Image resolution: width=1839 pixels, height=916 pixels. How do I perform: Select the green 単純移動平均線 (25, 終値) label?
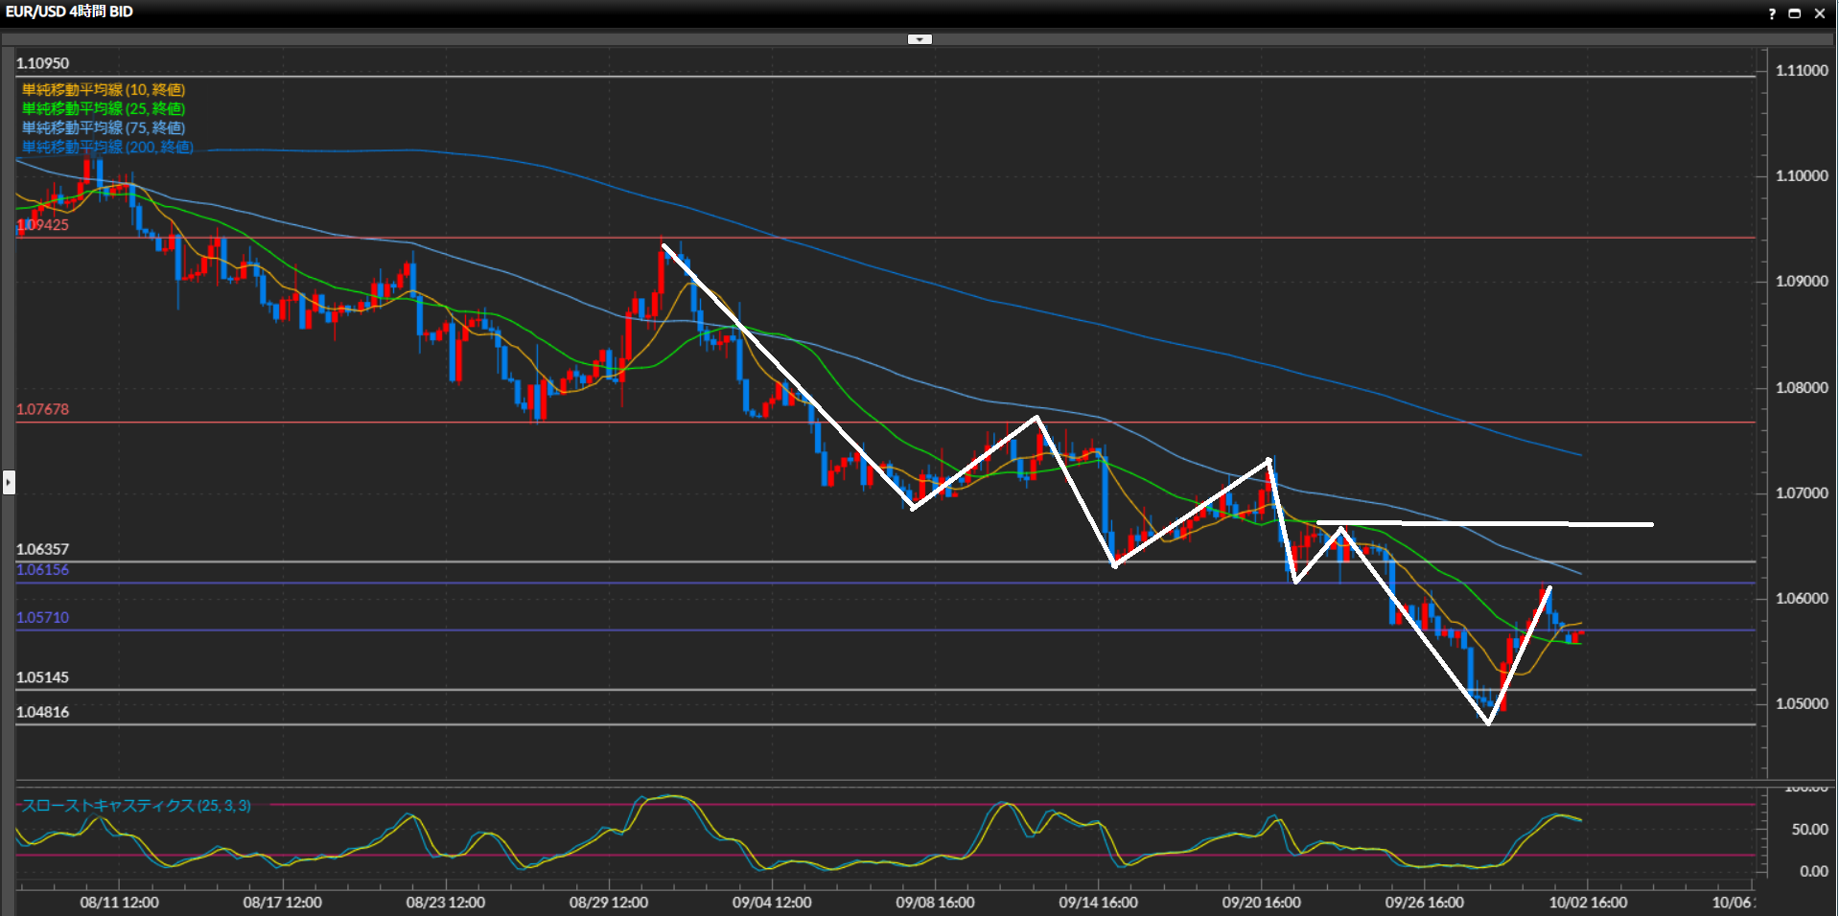pos(104,108)
